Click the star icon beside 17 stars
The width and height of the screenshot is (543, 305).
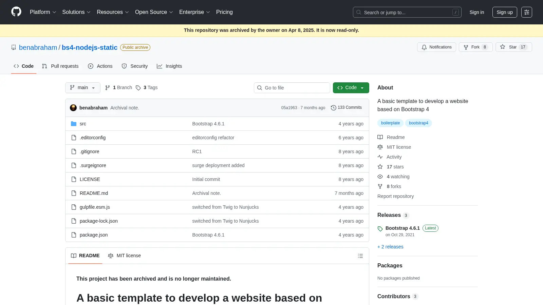pyautogui.click(x=380, y=167)
